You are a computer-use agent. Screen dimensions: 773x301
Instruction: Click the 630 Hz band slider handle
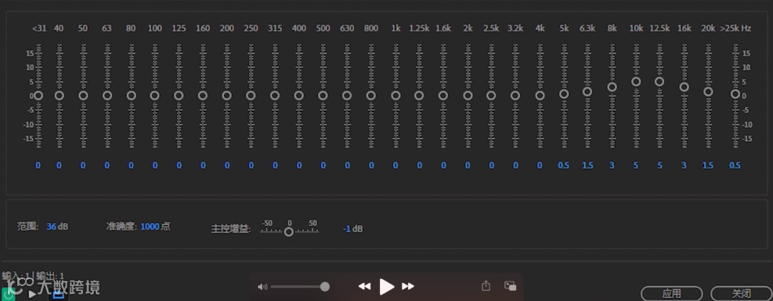347,96
